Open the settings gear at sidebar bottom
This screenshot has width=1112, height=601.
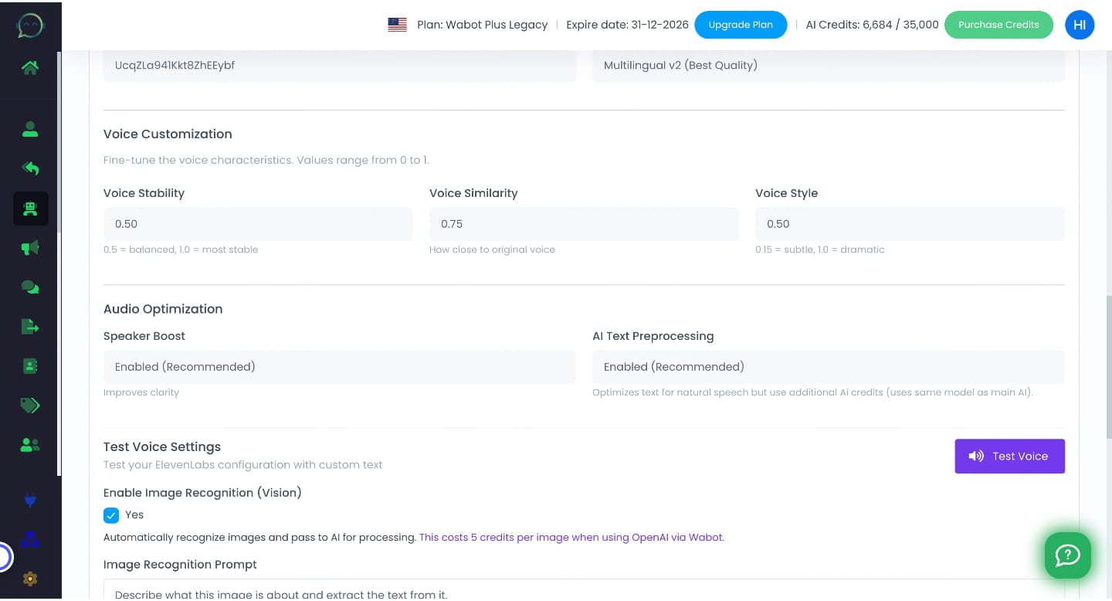[x=30, y=579]
